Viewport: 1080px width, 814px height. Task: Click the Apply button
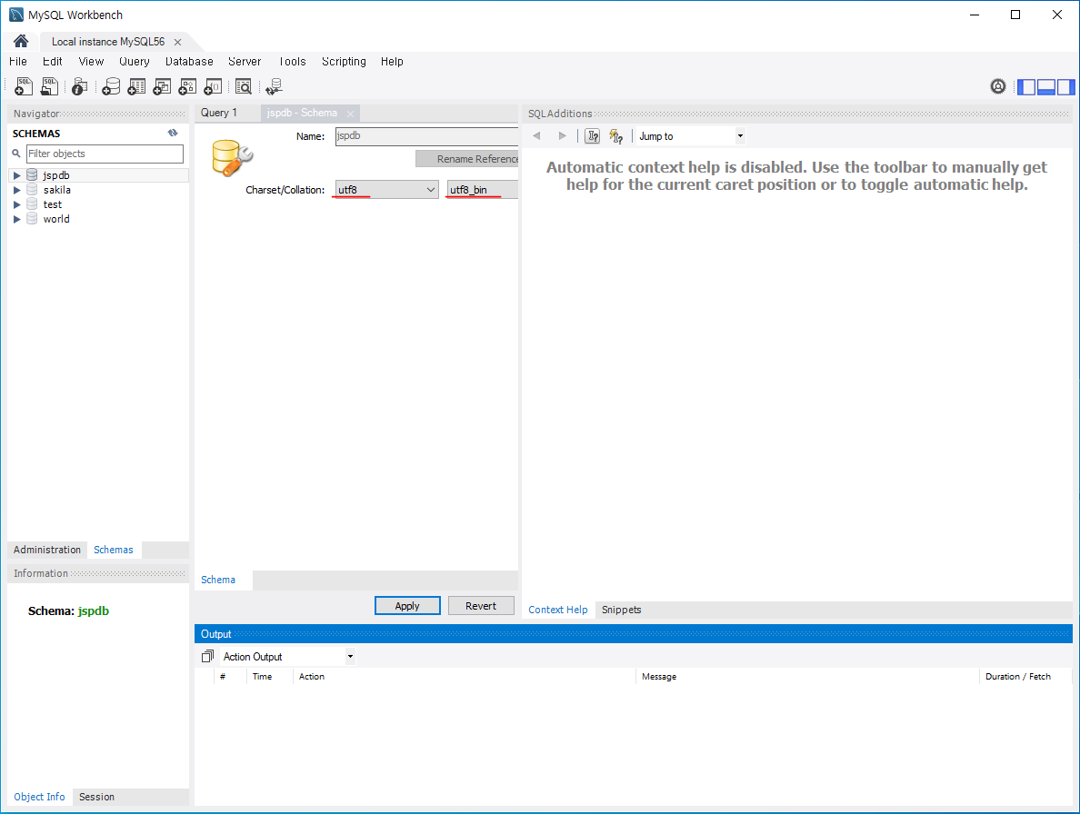[407, 606]
